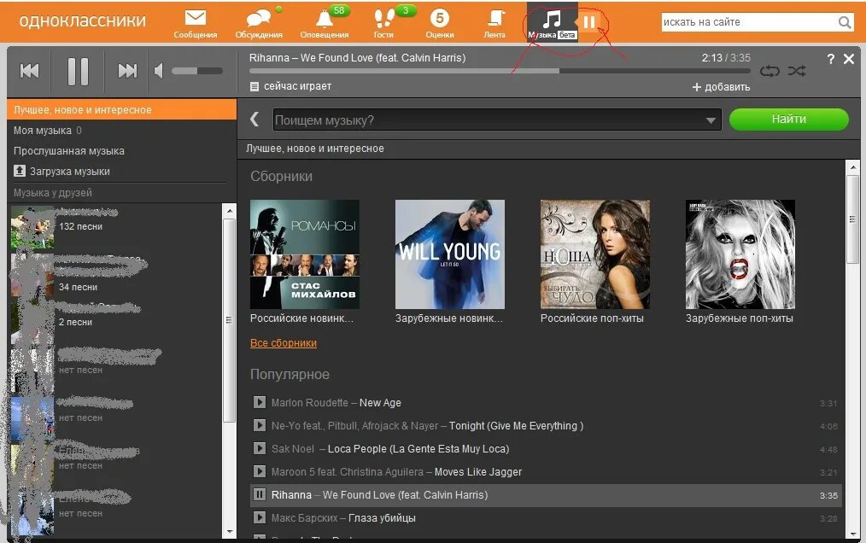Play Tonight (Give Me Everything)

click(259, 425)
